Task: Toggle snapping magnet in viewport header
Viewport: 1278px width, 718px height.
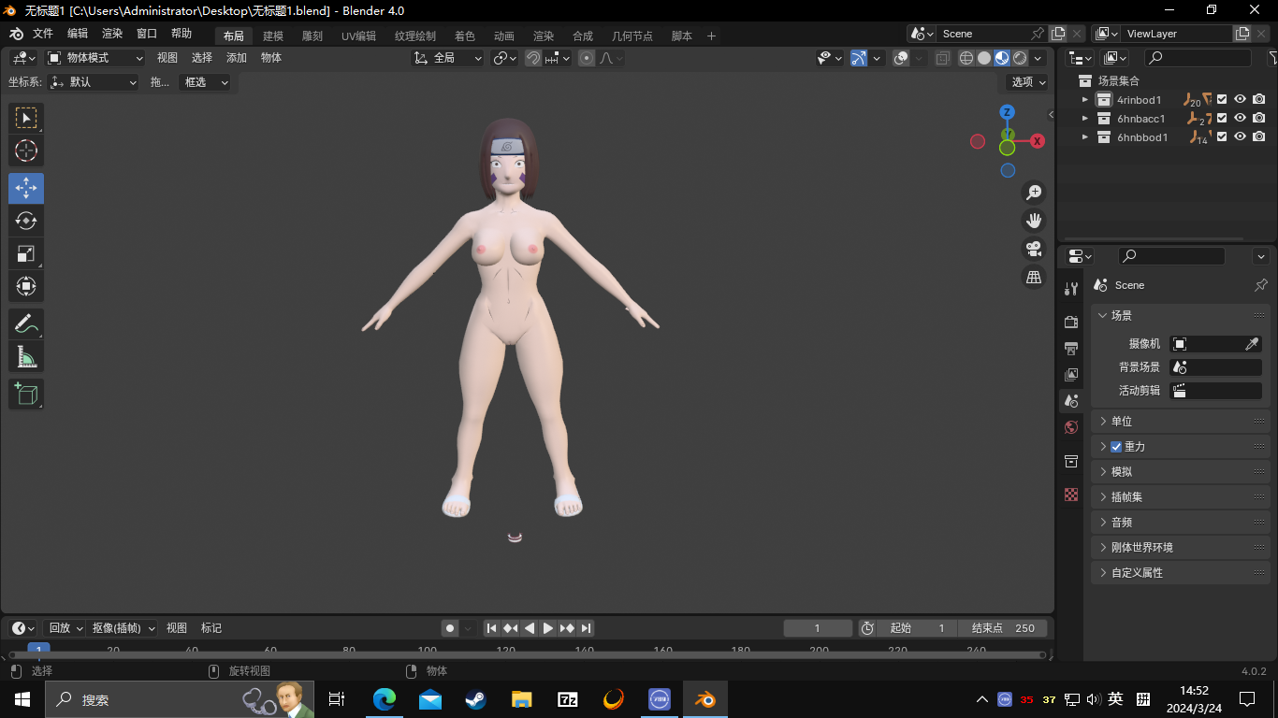Action: 533,58
